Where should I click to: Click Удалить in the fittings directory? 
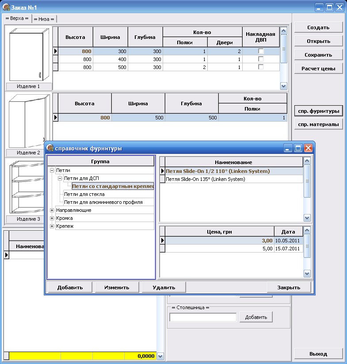pos(164,287)
